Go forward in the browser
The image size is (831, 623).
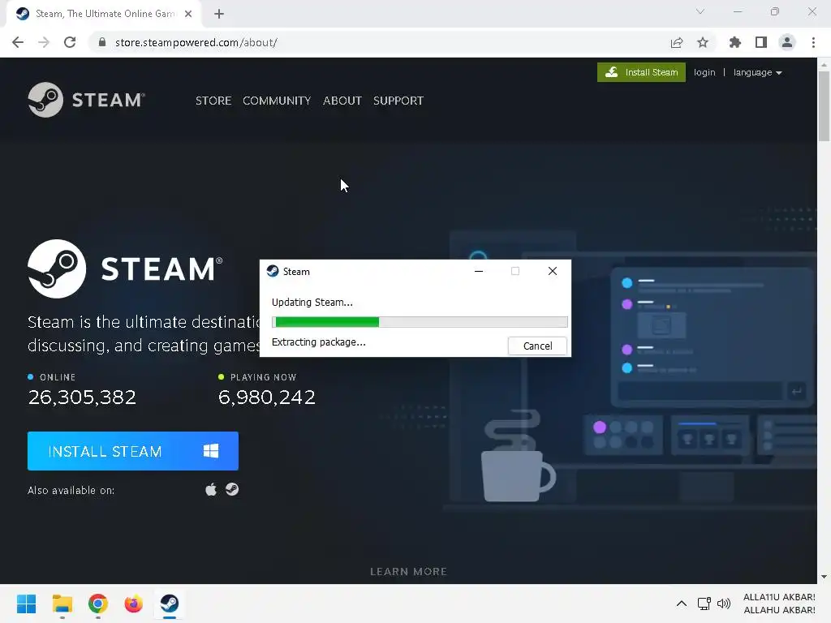[x=44, y=42]
